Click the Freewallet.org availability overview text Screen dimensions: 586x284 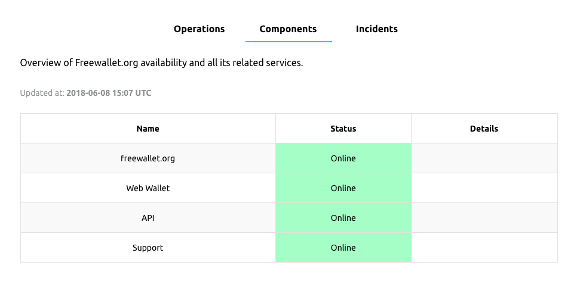tap(161, 63)
